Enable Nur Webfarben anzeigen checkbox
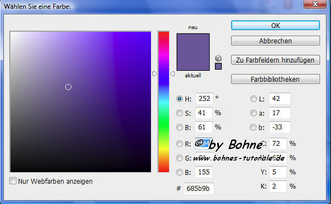The width and height of the screenshot is (331, 204). click(x=13, y=181)
